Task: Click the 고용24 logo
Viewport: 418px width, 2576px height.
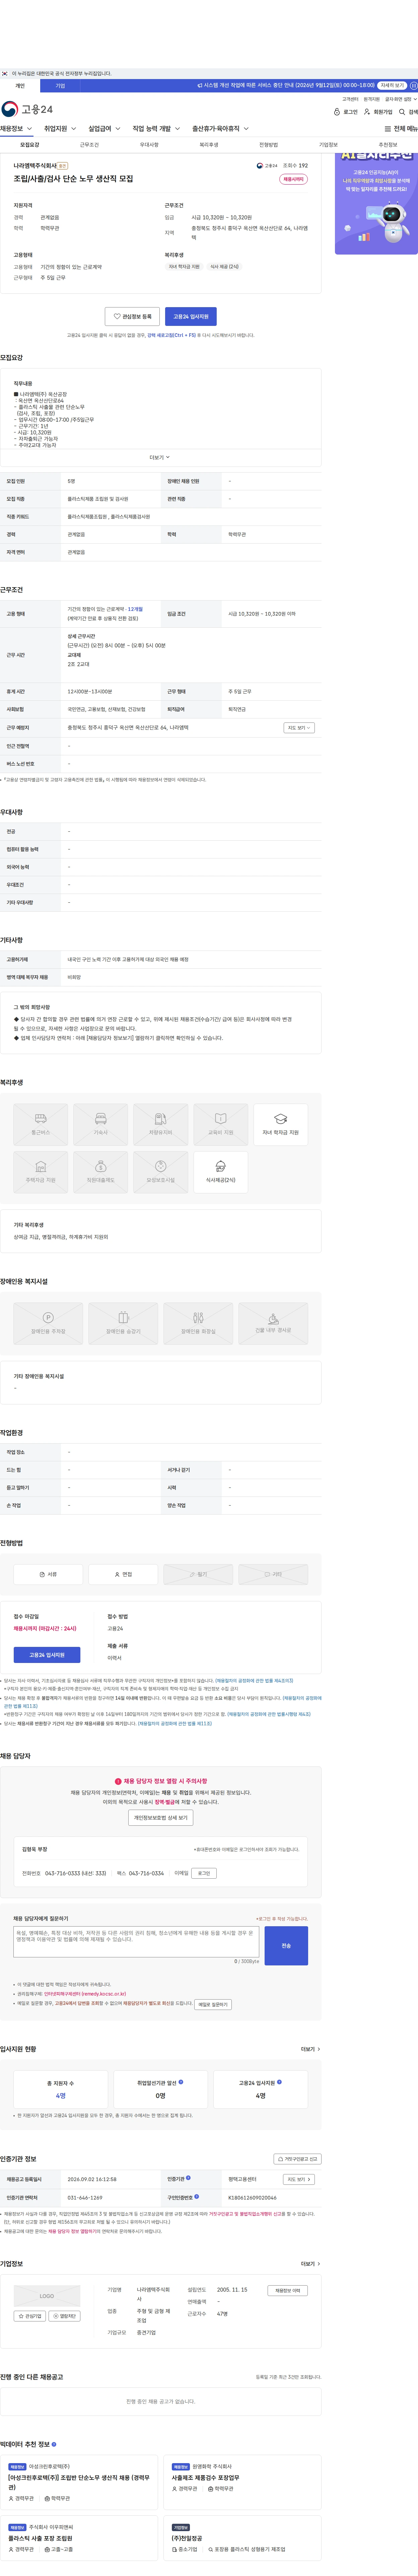Action: tap(27, 109)
